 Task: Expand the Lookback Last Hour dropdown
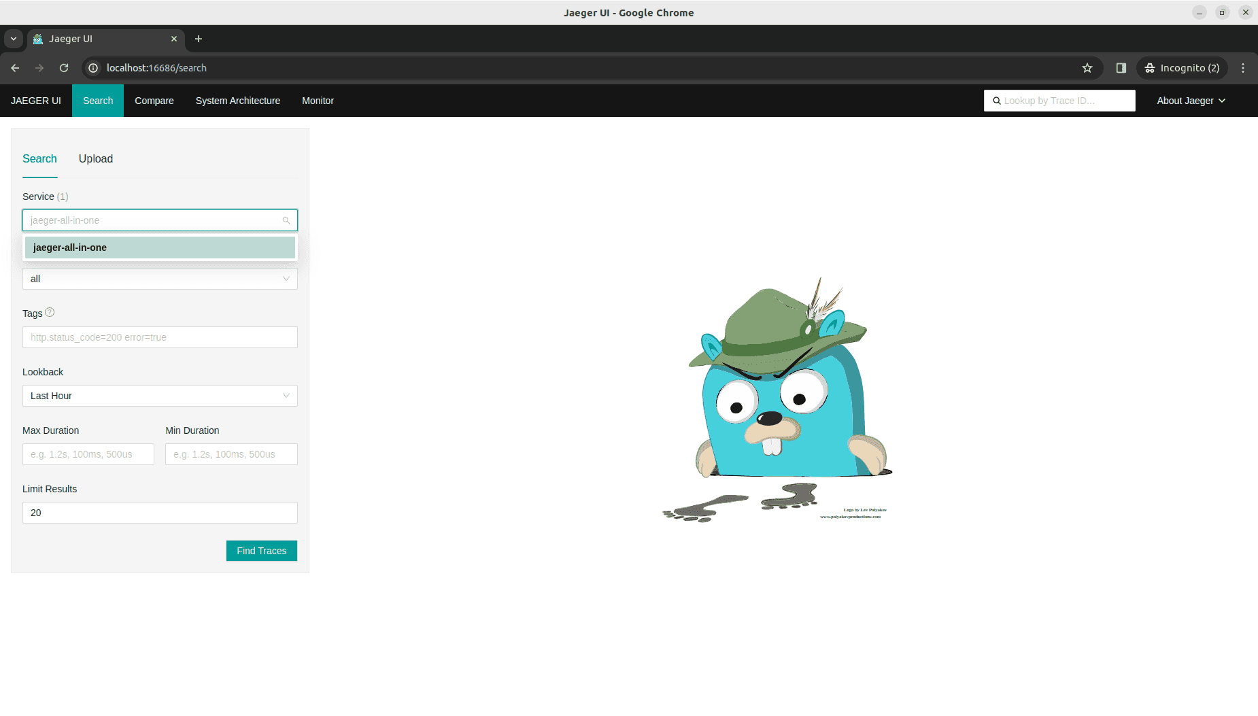[160, 396]
